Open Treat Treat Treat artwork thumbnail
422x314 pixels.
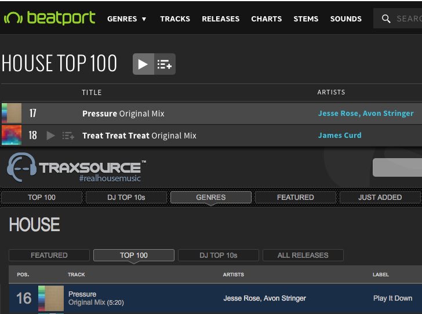coord(12,135)
